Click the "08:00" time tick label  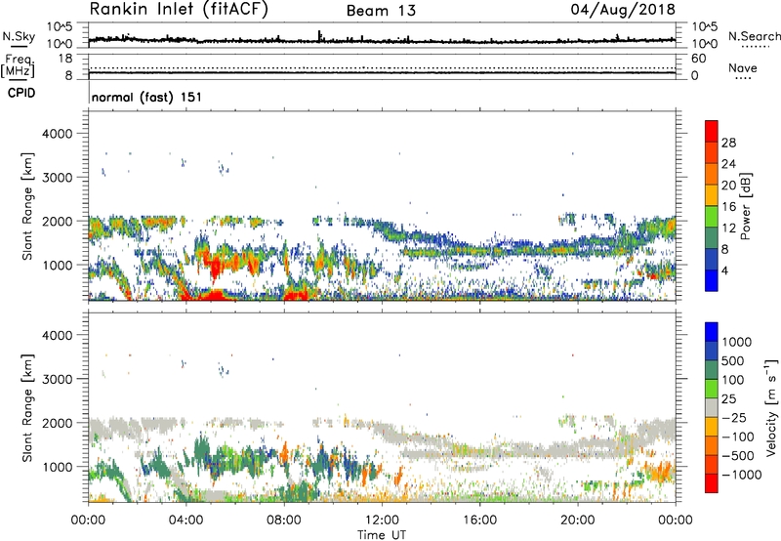284,520
